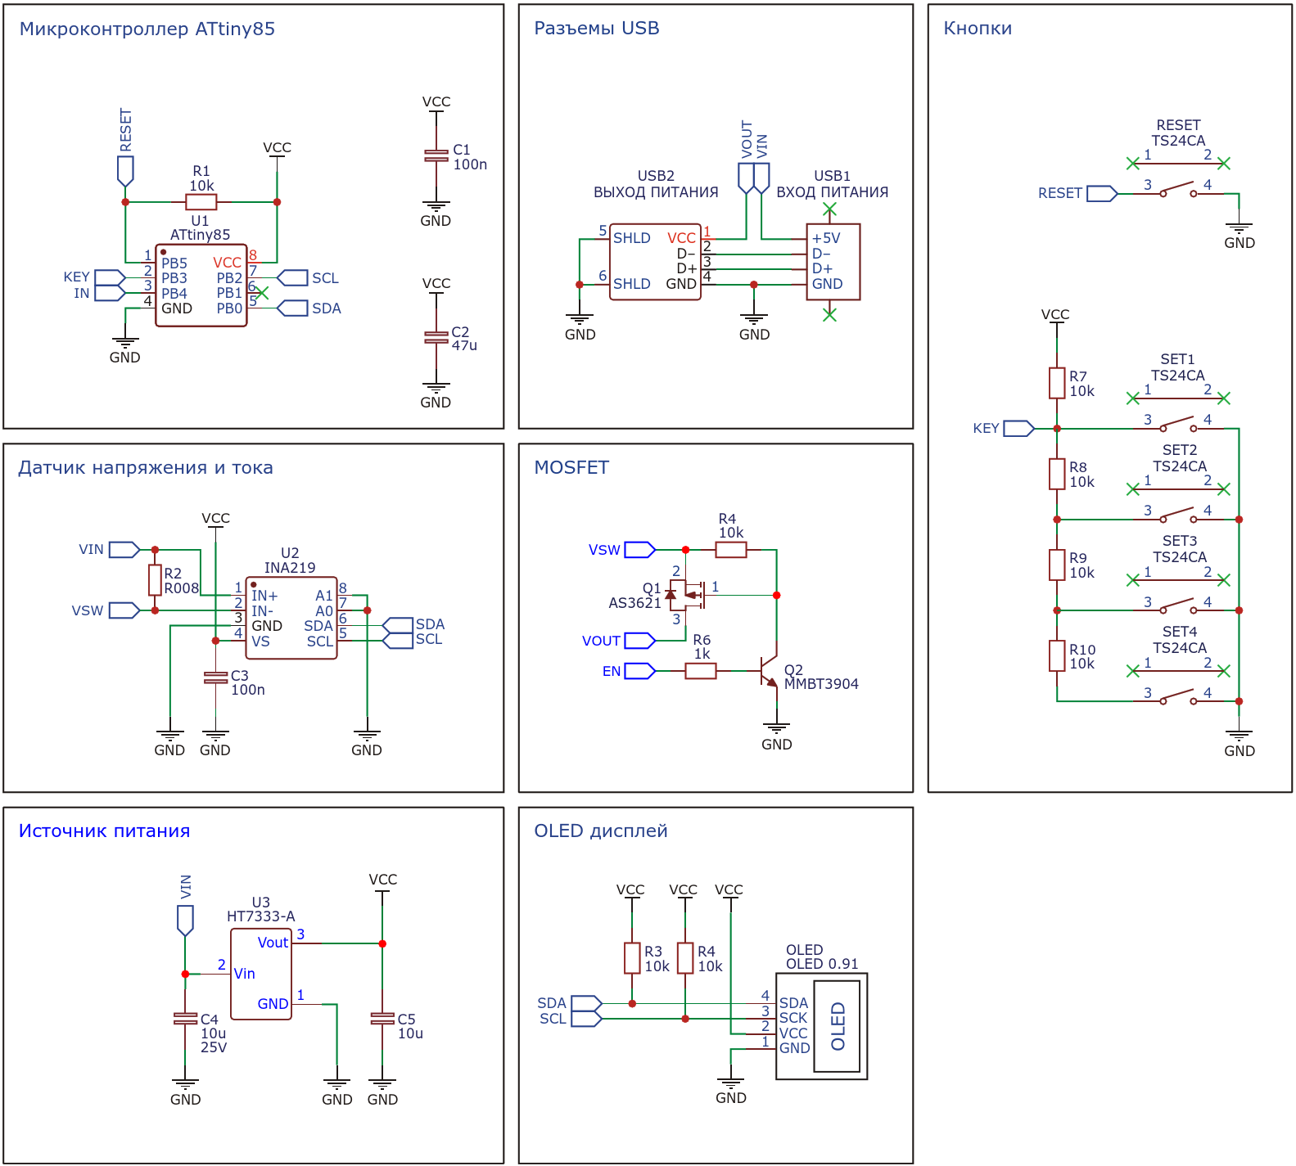Select the ATtiny85 U1 microcontroller symbol
This screenshot has height=1166, width=1296.
pos(201,286)
